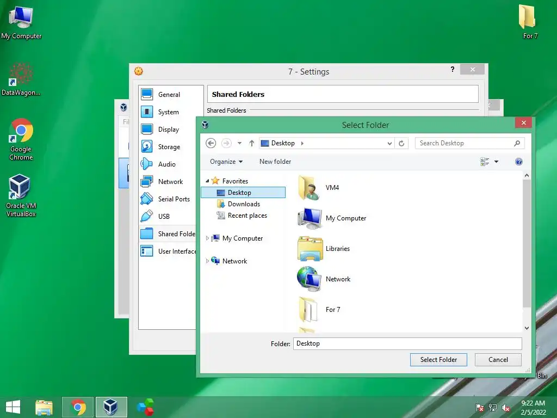Expand My Computer in navigation tree

coord(207,238)
